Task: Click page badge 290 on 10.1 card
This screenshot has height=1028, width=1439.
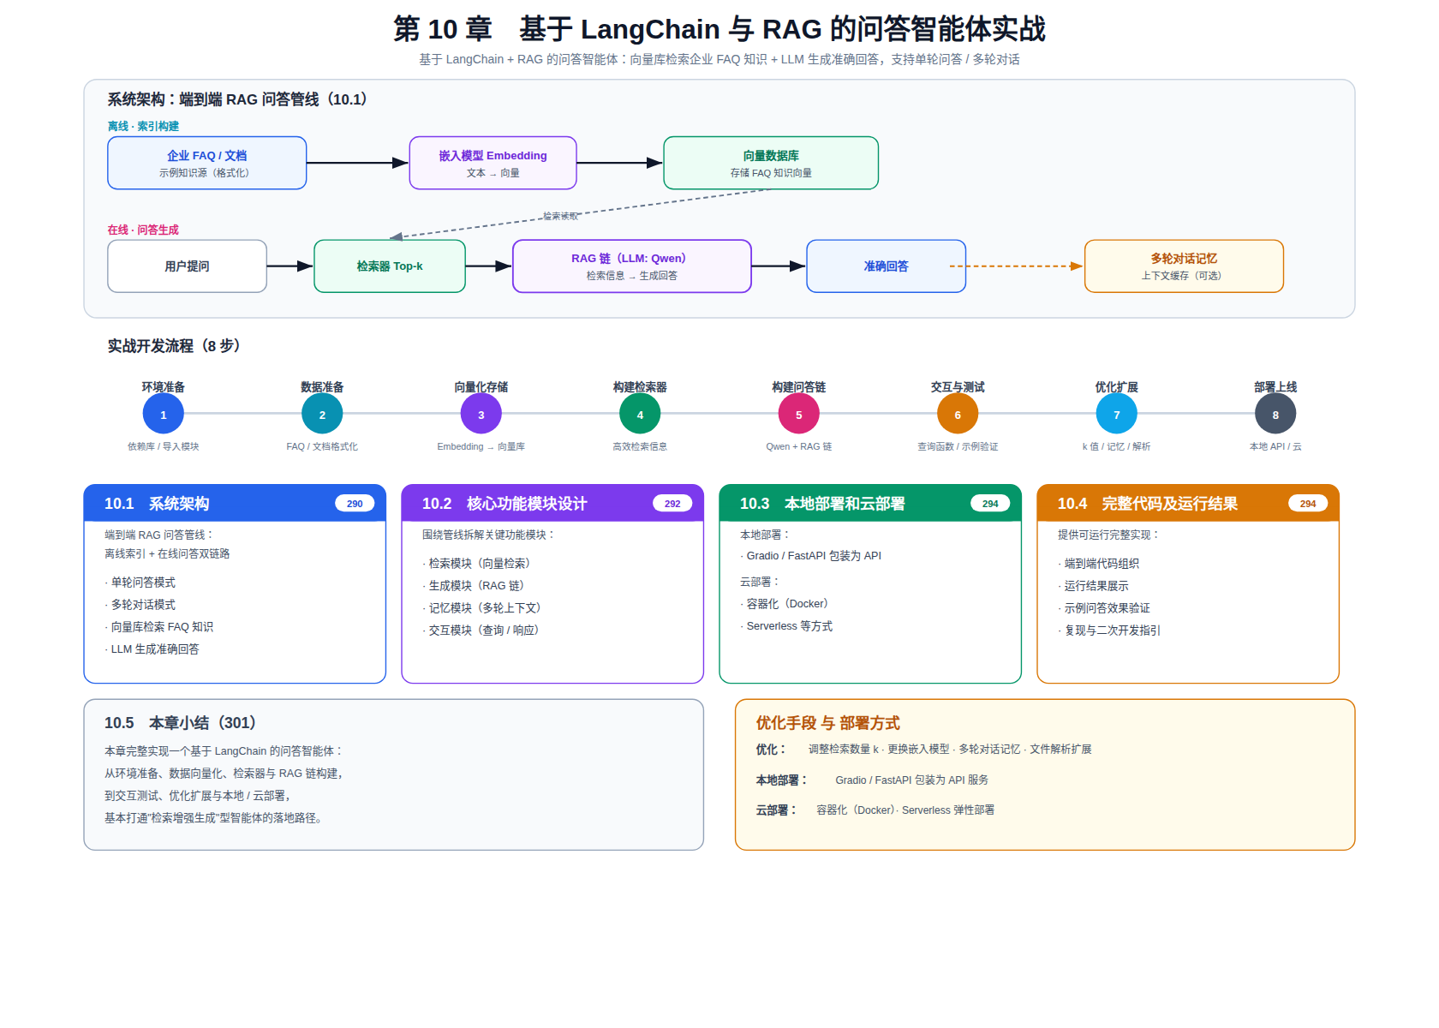Action: (x=355, y=504)
